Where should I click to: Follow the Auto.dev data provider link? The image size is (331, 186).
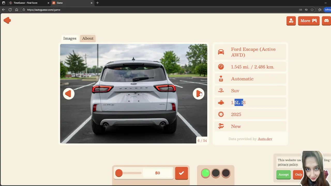(265, 139)
